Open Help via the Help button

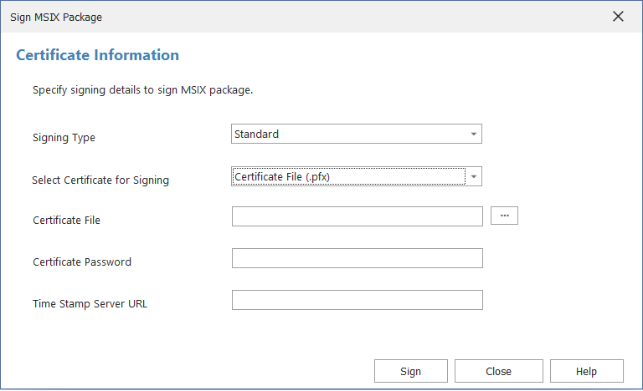(x=586, y=371)
